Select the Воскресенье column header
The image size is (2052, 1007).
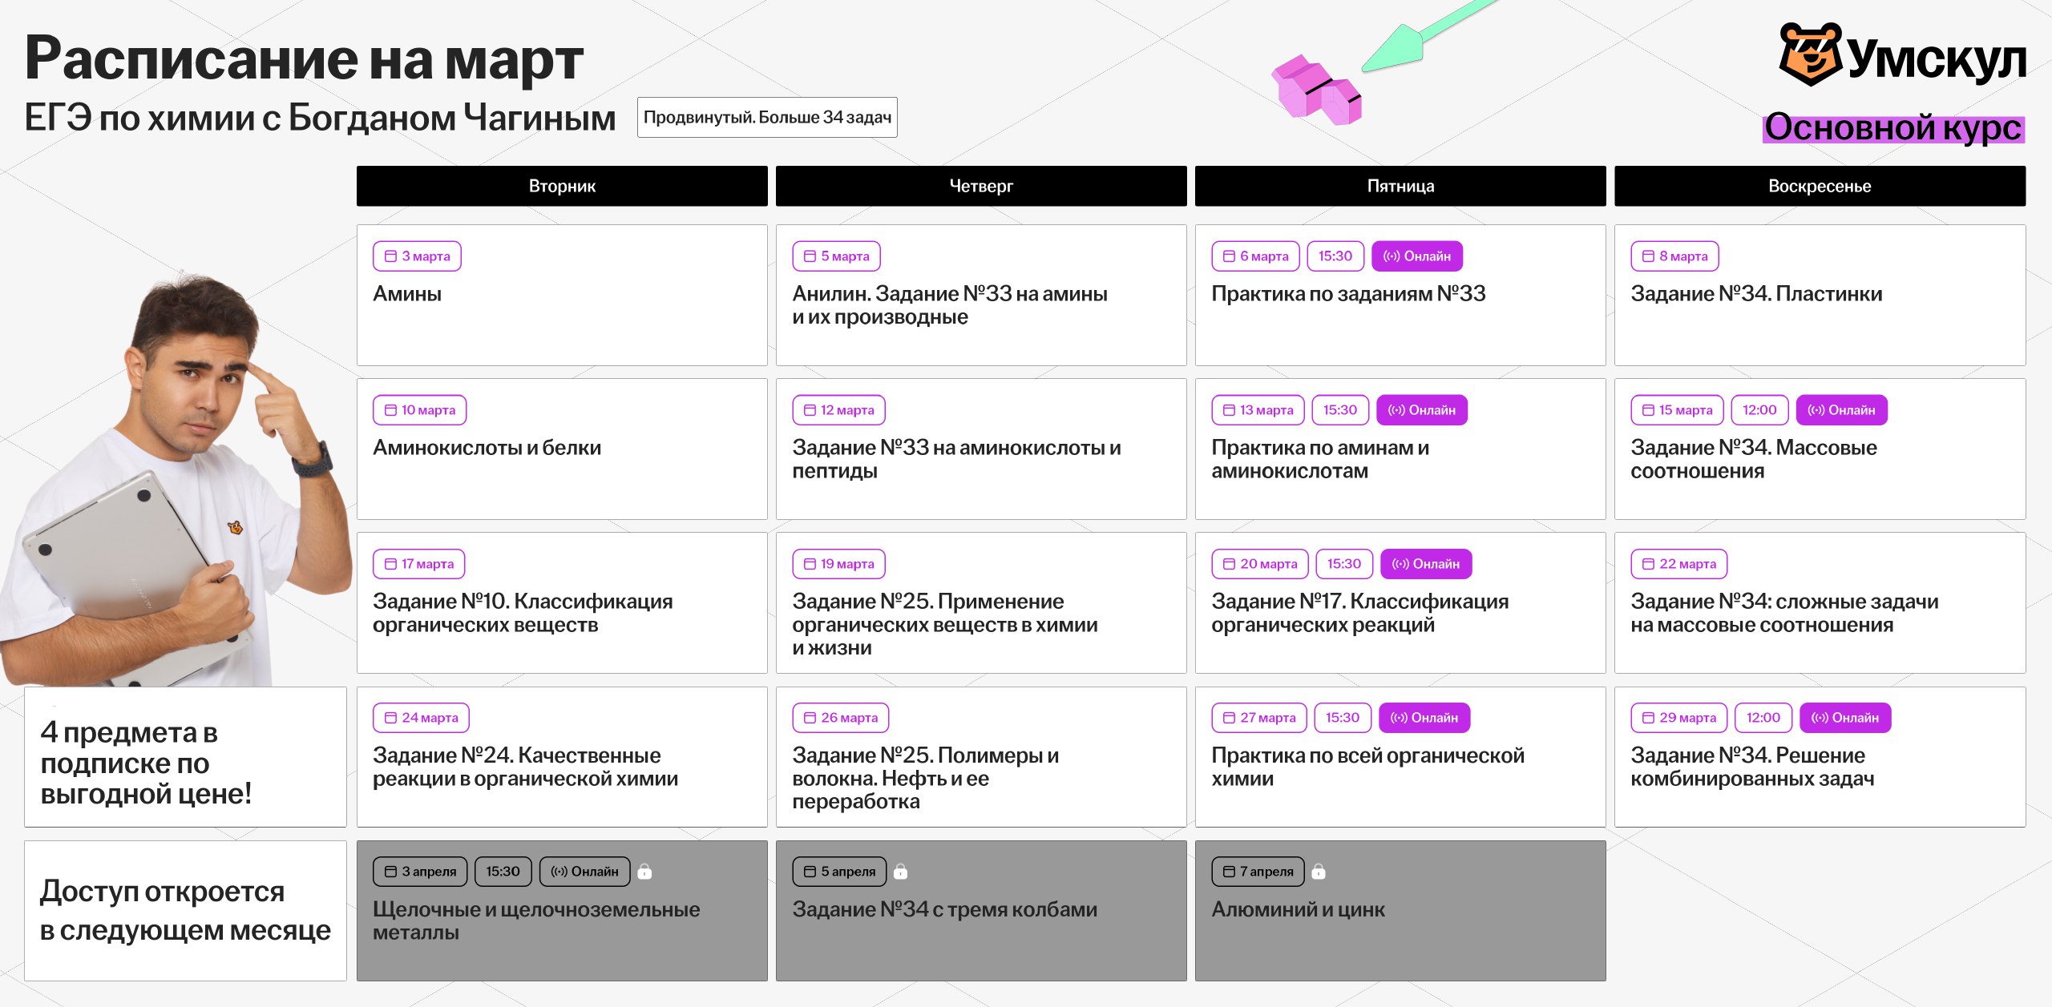pos(1820,186)
